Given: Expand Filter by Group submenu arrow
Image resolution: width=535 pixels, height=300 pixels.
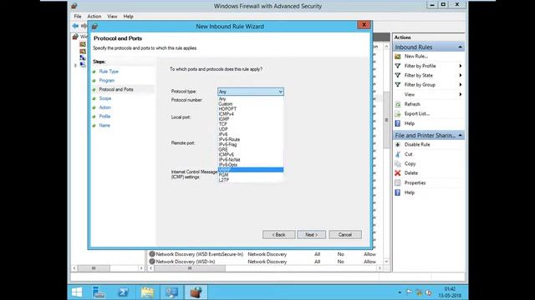Looking at the screenshot, I should click(x=461, y=85).
